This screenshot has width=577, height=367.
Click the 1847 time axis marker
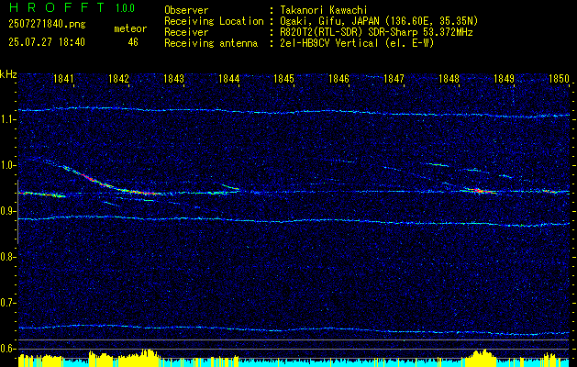coord(394,78)
